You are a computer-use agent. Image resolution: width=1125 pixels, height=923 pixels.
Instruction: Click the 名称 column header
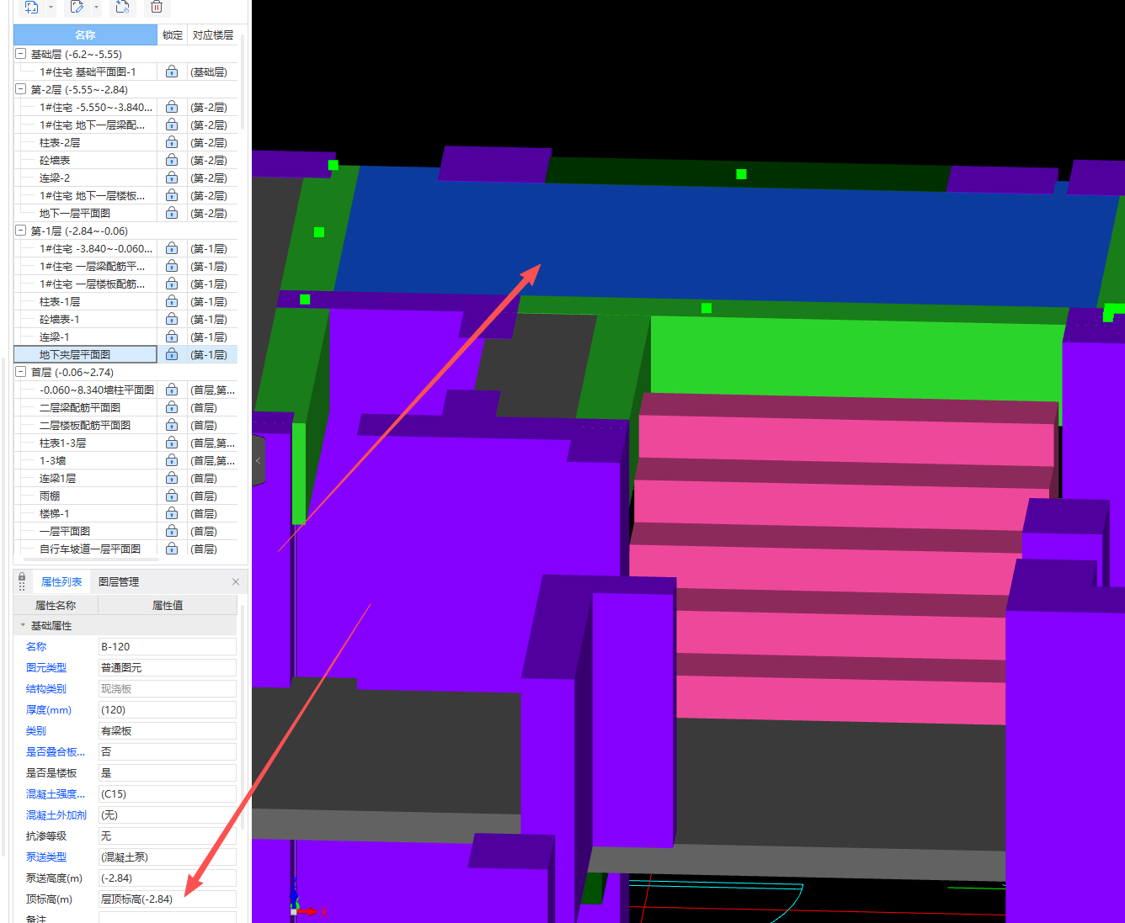click(x=85, y=35)
